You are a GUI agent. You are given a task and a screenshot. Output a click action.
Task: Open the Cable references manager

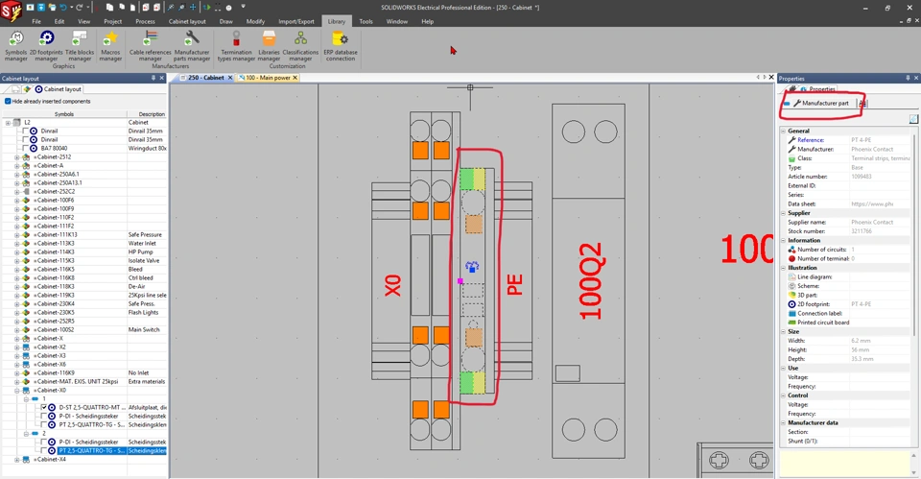click(x=151, y=46)
